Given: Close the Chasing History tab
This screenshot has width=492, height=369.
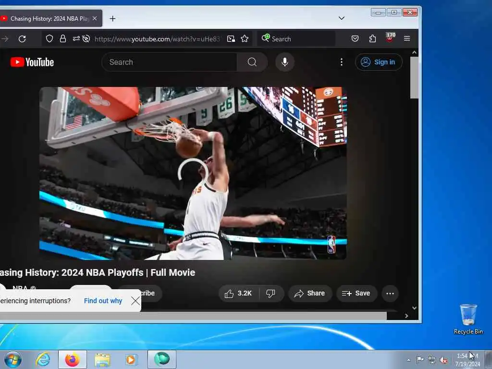Looking at the screenshot, I should [x=95, y=19].
